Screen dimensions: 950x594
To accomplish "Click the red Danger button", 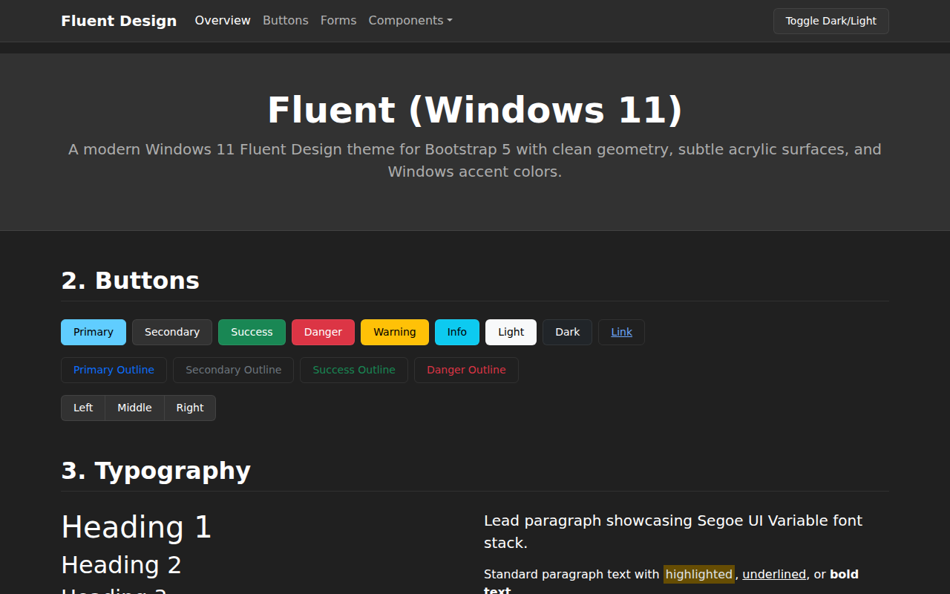I will point(323,332).
